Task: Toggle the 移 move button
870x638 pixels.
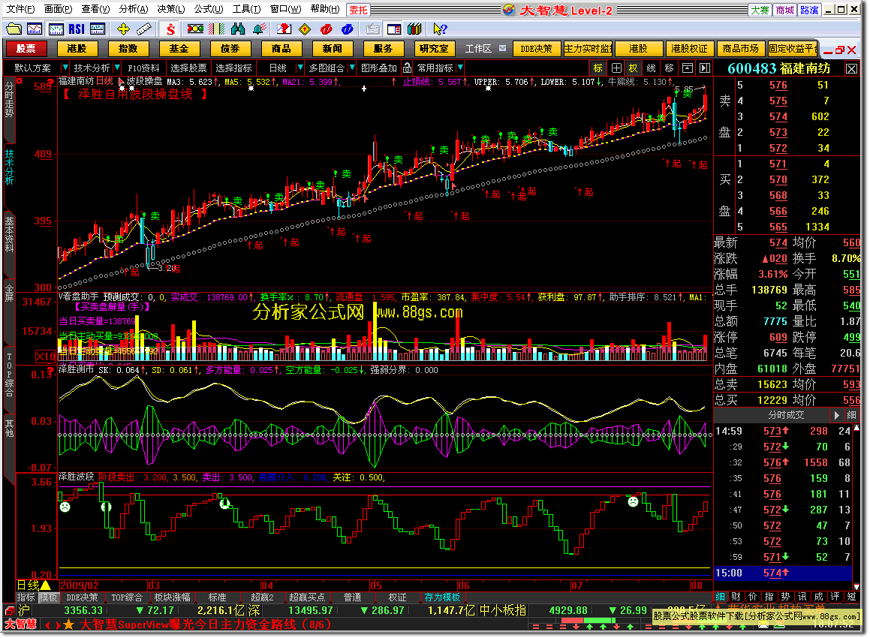Action: pos(669,68)
